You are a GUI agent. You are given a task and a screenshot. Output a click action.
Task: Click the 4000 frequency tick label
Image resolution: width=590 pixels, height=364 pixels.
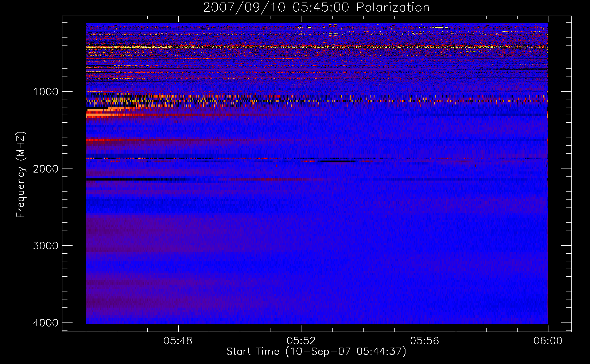click(x=46, y=323)
